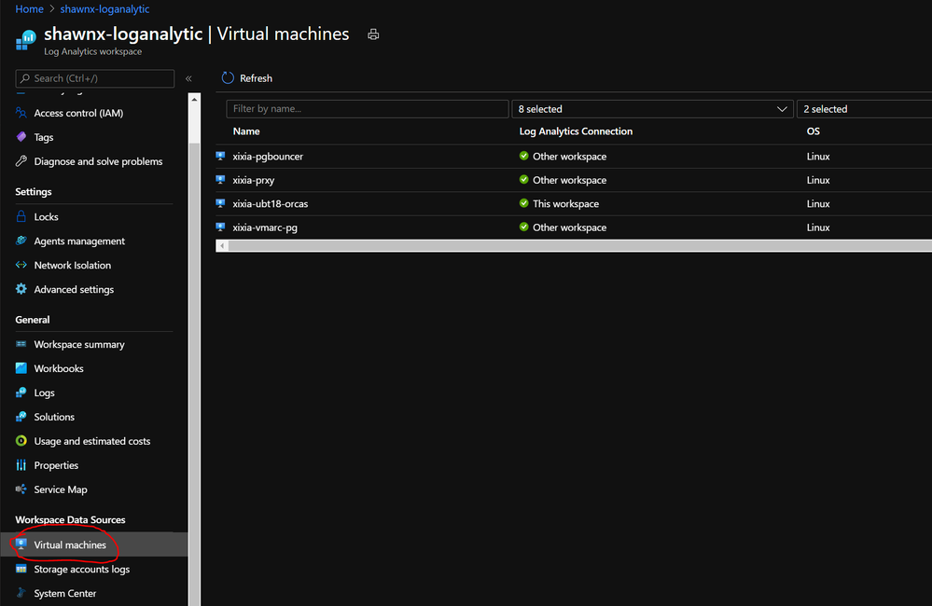Click the Refresh circular arrow icon

228,77
